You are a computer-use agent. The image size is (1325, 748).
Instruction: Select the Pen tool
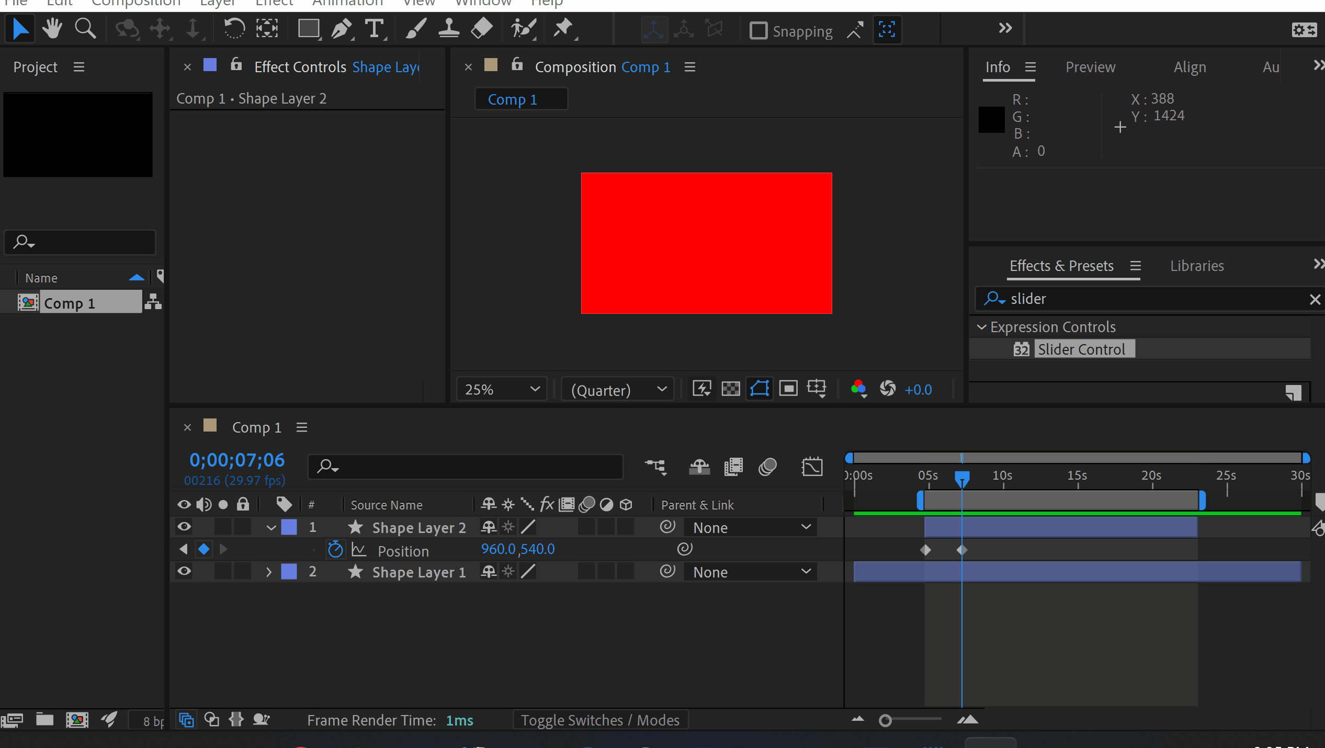[342, 29]
